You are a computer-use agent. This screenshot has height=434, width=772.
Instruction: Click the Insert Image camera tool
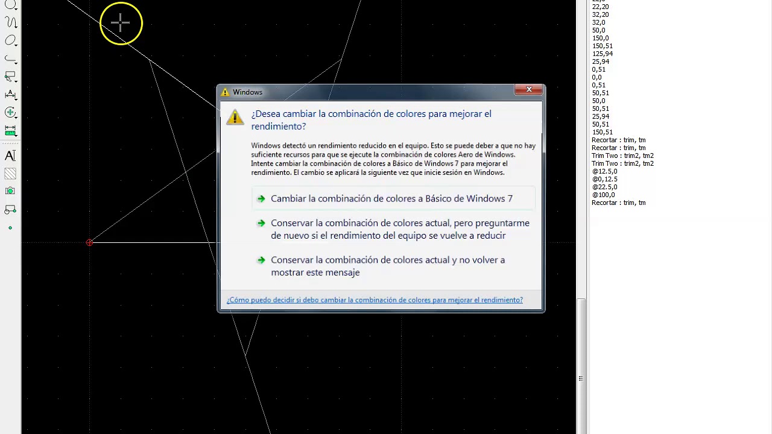tap(10, 191)
